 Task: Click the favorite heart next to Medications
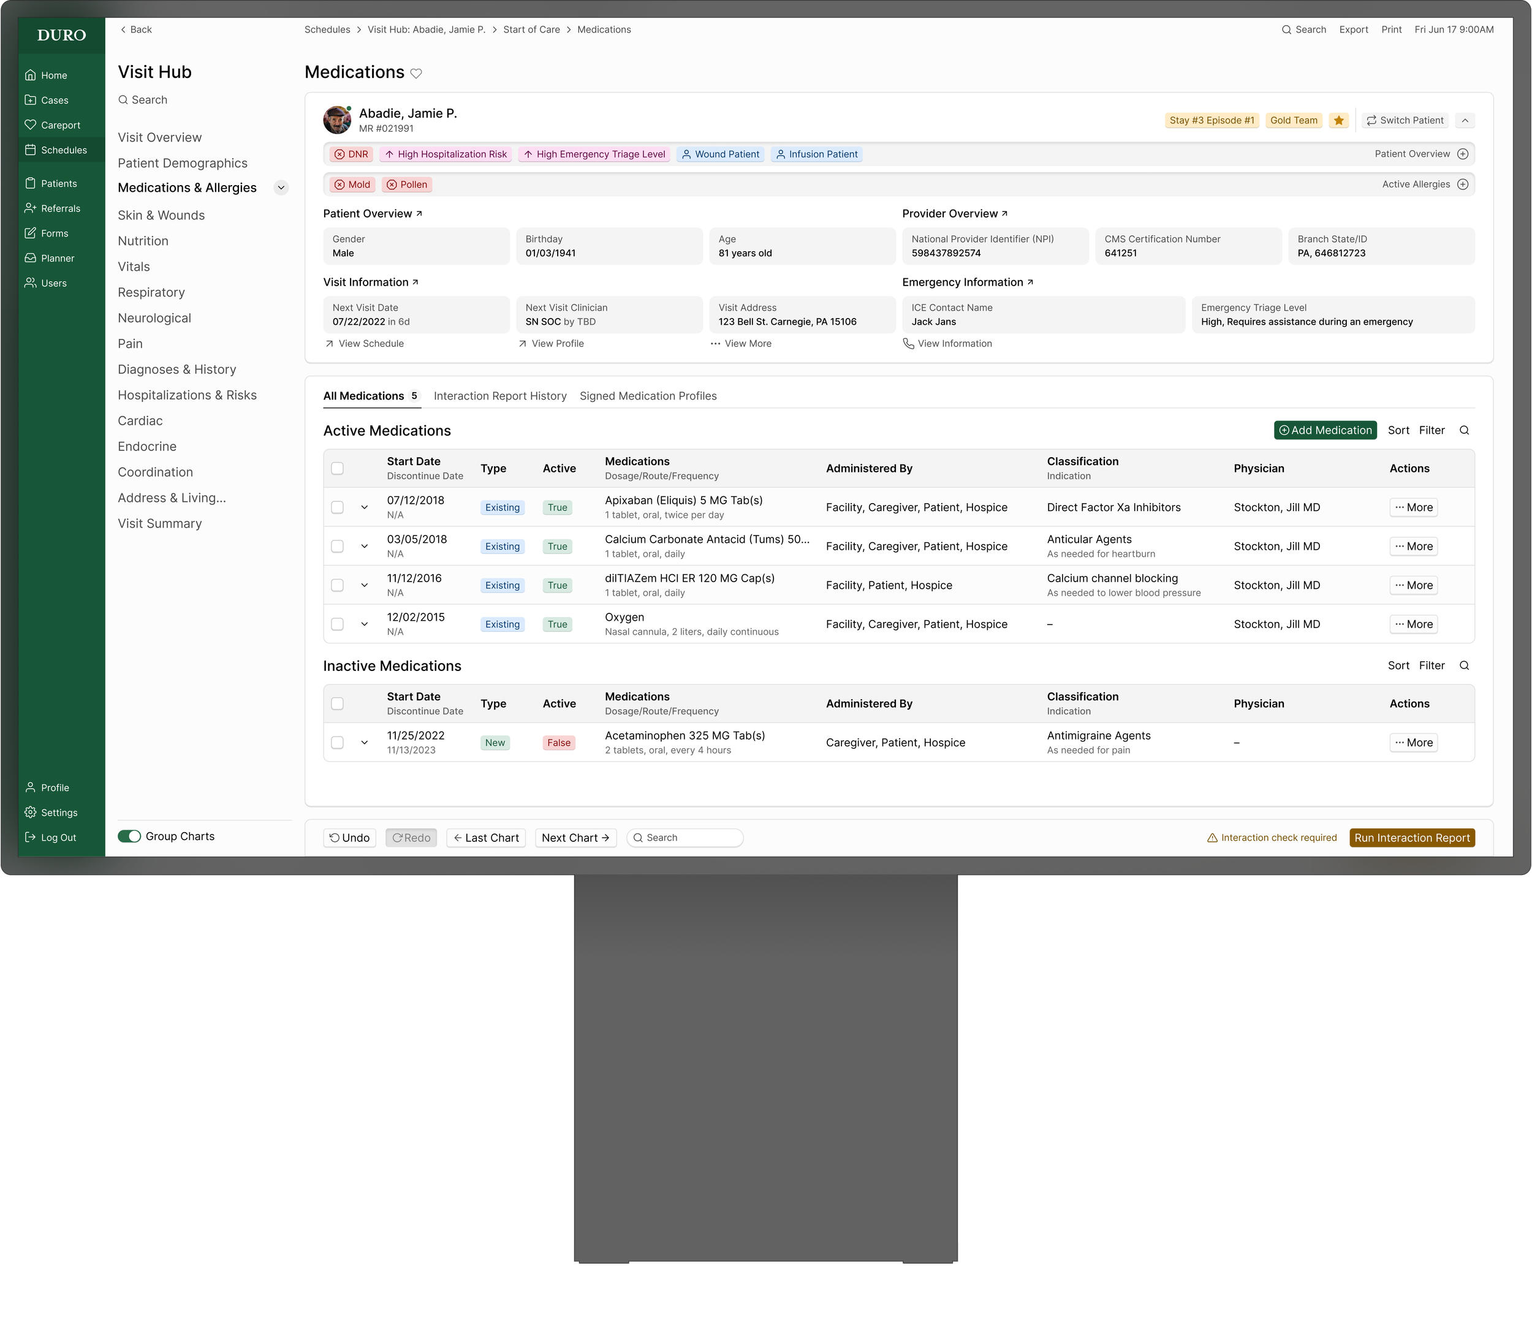[416, 74]
